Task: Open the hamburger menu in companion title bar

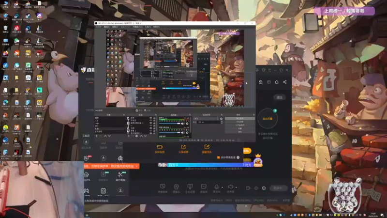Action: point(269,70)
